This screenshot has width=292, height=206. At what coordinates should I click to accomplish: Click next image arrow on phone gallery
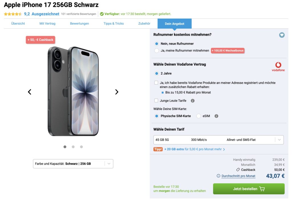117,92
